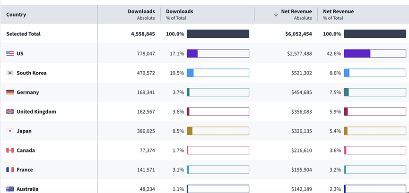Click the Germany net revenue percentage bar

[375, 92]
